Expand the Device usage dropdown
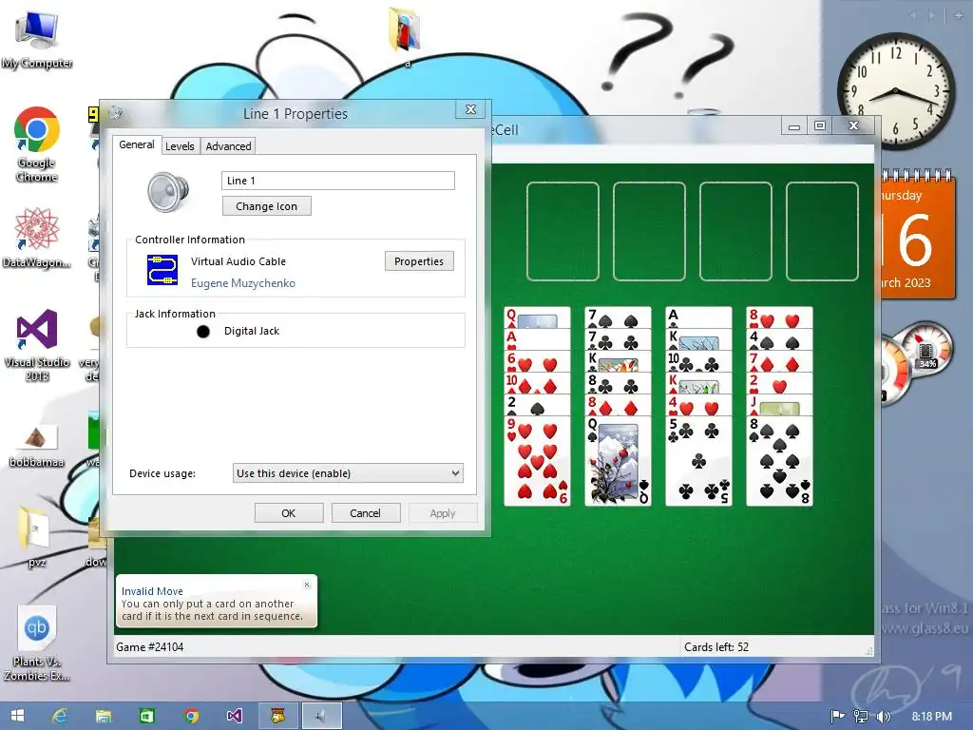 [x=348, y=473]
